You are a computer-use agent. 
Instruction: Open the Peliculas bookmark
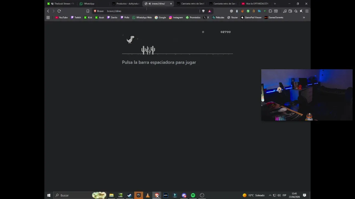tap(218, 17)
